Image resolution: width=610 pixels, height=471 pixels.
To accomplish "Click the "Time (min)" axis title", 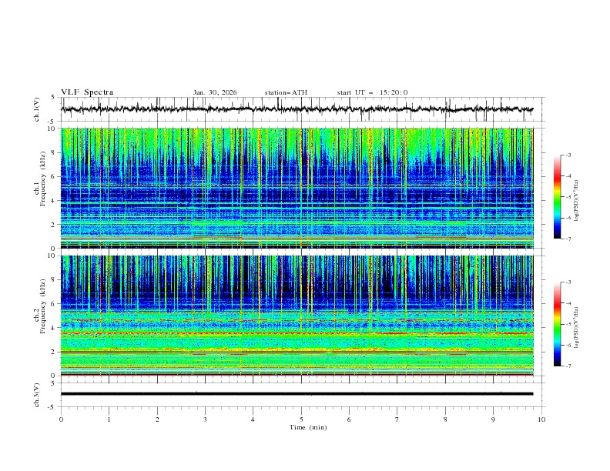I will [x=308, y=427].
